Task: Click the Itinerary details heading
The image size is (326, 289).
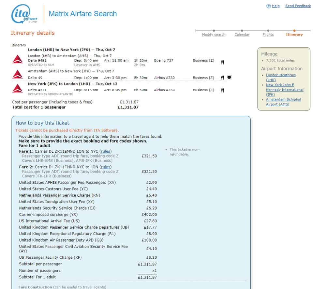Action: click(33, 33)
